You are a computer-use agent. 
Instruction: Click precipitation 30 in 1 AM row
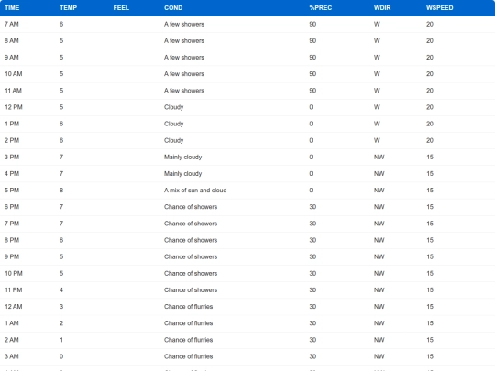pos(313,323)
